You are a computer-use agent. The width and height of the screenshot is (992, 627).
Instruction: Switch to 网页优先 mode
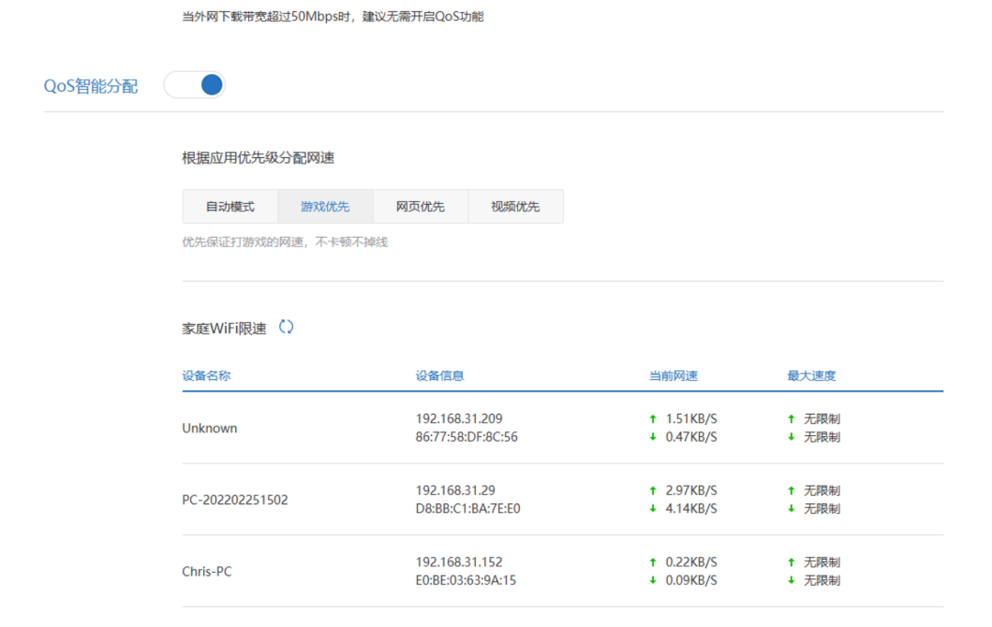point(420,207)
